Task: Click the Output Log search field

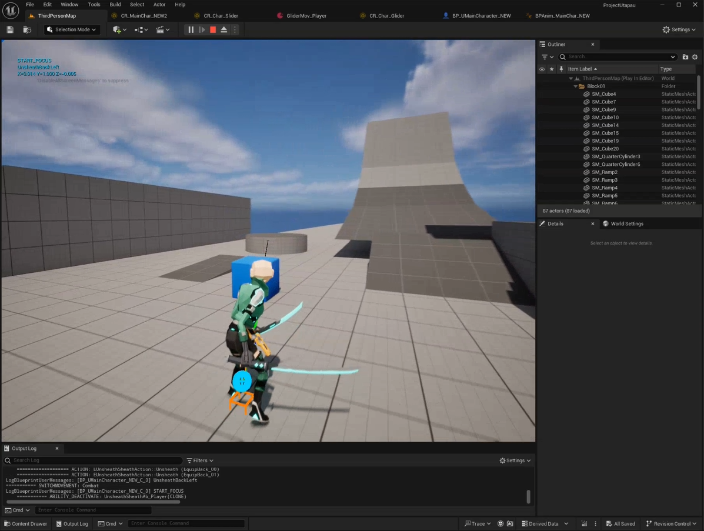Action: [x=94, y=460]
